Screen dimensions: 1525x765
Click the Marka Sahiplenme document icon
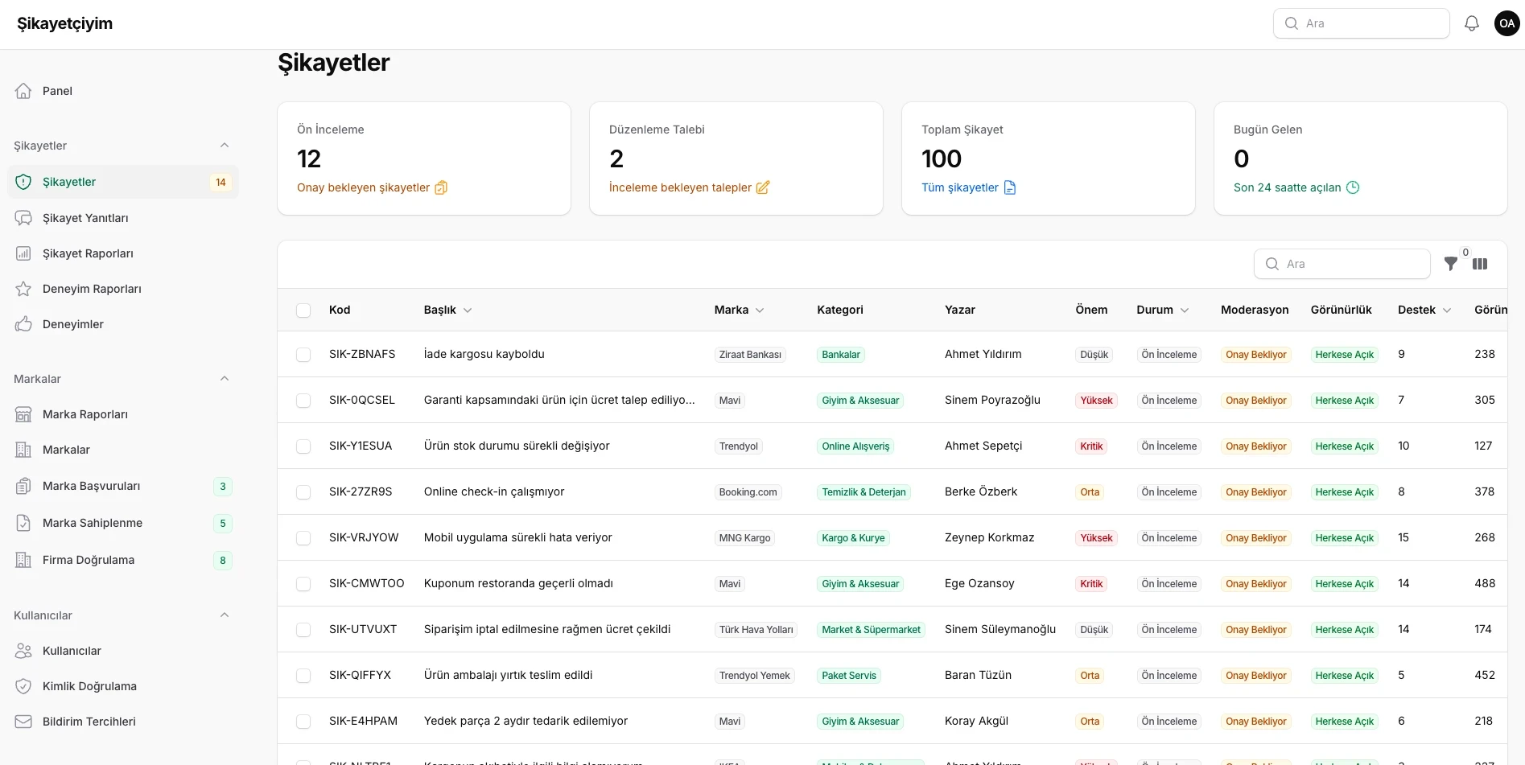point(23,523)
